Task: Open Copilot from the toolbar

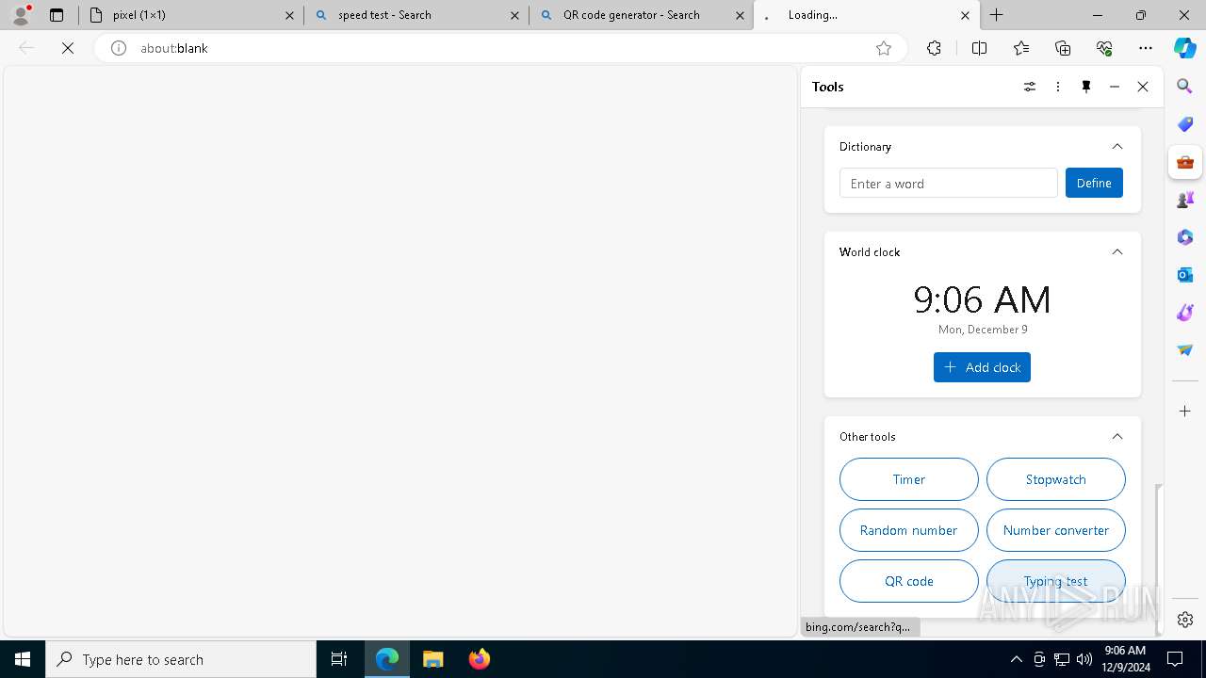Action: pyautogui.click(x=1185, y=48)
